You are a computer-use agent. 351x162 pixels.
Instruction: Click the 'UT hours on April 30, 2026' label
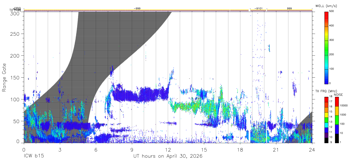pos(168,156)
